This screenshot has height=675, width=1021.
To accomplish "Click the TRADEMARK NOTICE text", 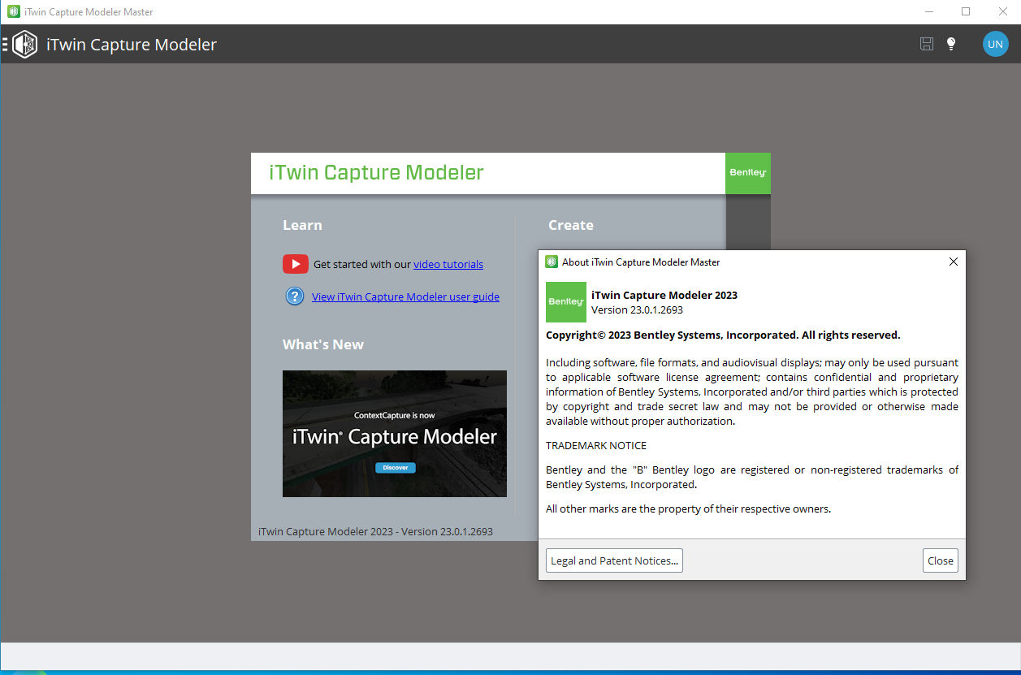I will point(596,445).
